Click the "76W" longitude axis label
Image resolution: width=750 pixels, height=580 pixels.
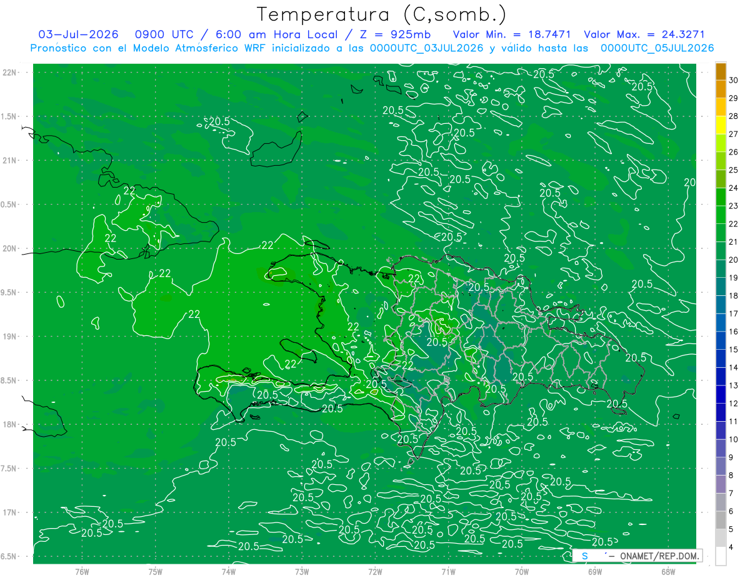(x=82, y=571)
